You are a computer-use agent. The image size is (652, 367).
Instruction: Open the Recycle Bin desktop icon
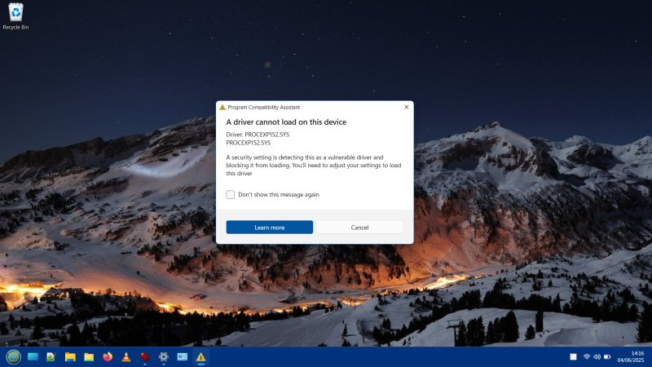[15, 15]
